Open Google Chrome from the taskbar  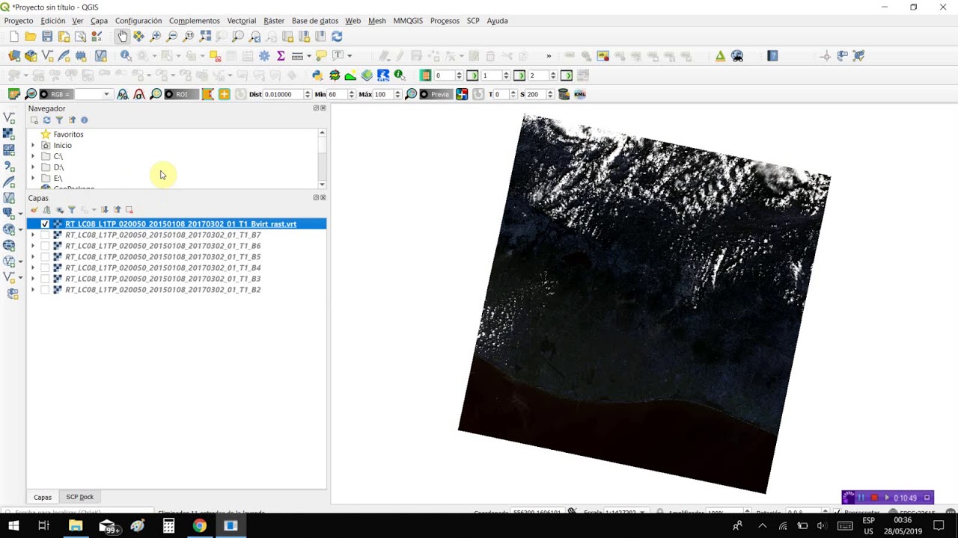tap(199, 526)
